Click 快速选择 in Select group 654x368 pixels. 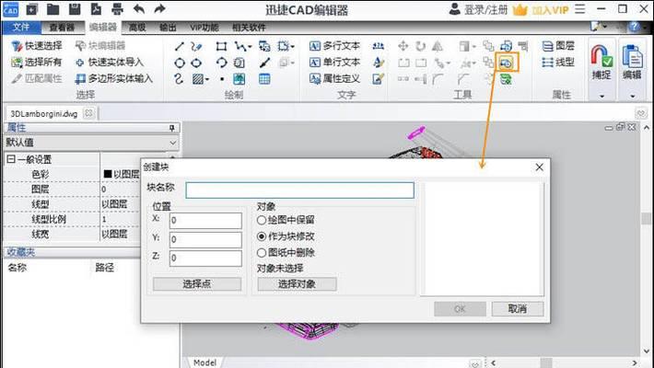click(37, 46)
